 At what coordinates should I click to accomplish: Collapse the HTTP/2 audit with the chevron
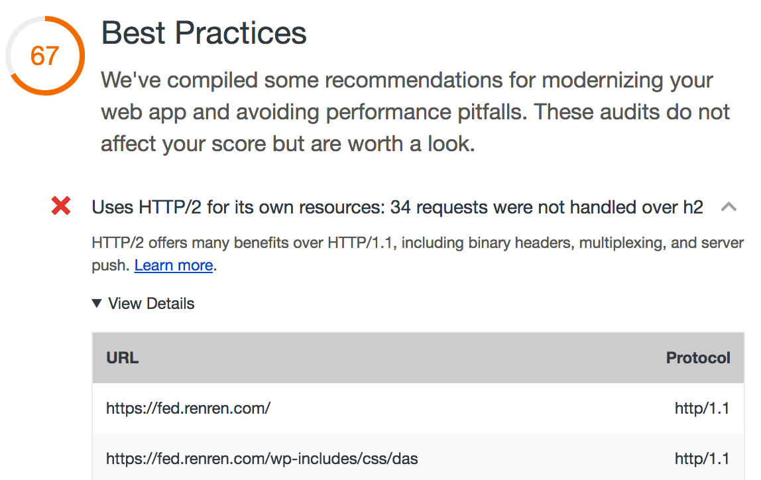pos(729,208)
